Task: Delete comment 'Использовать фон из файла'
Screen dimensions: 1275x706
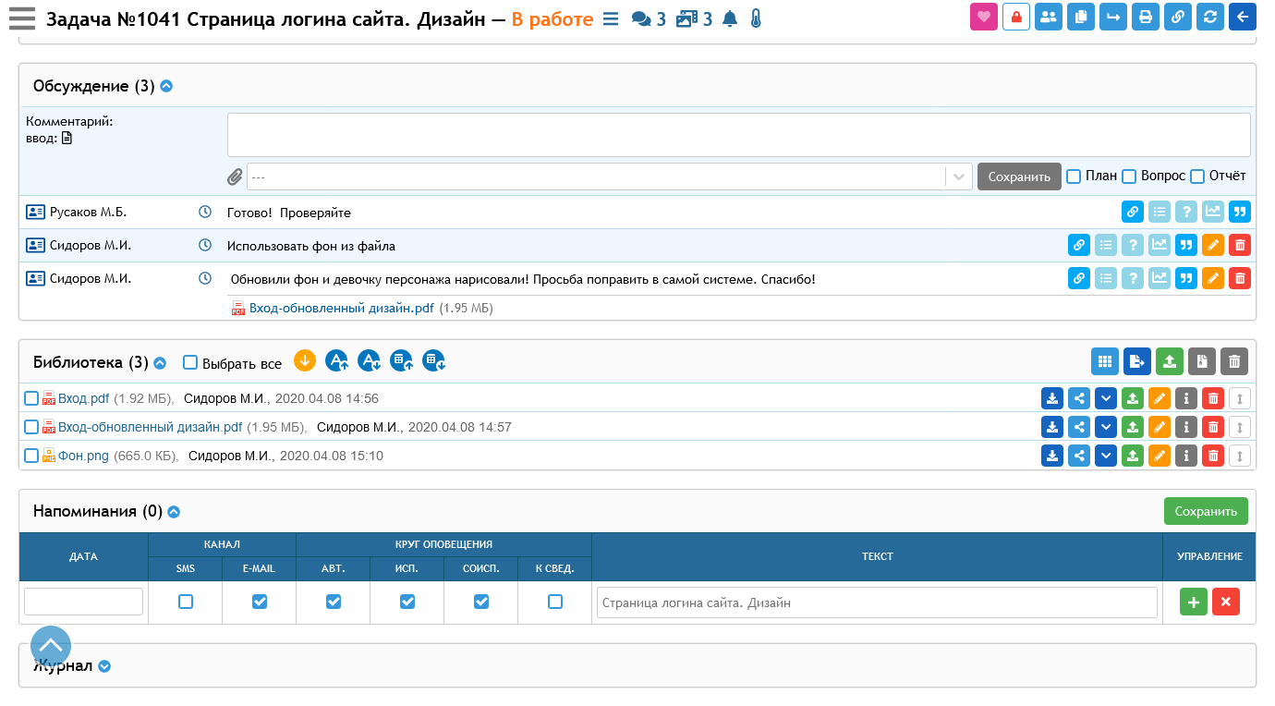Action: [1240, 245]
